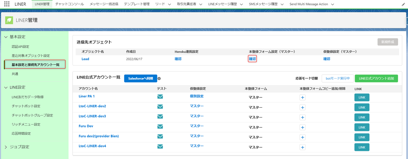Click the 新規作成 button
408x159 pixels.
pos(388,42)
